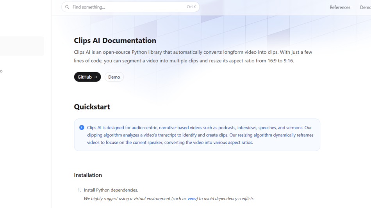The image size is (371, 208).
Task: Click the magnifying glass search icon
Action: [x=67, y=7]
